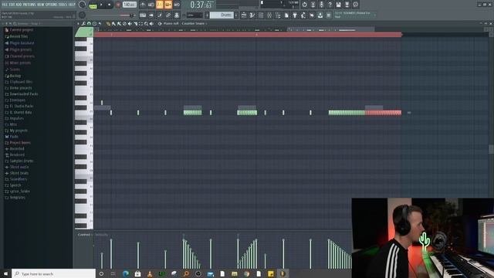
Task: Open the Drums pattern selector
Action: tap(222, 15)
